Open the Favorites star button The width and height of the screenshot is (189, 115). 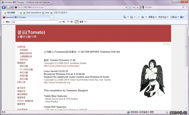pyautogui.click(x=9, y=13)
